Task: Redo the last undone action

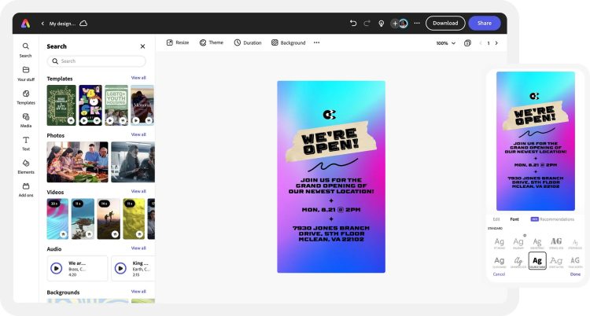Action: click(367, 24)
